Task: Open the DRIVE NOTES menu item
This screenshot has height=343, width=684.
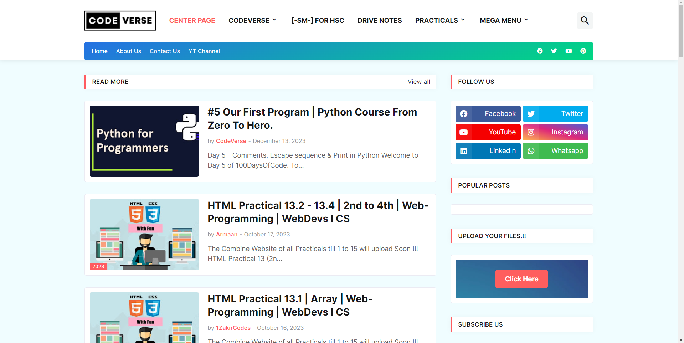Action: pos(379,20)
